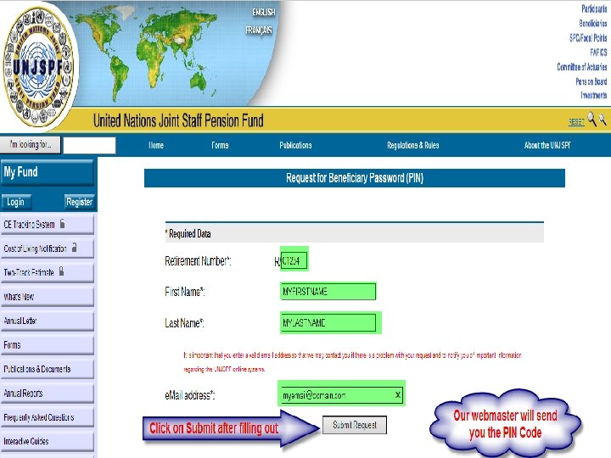Open the Participants link
611x458 pixels.
pyautogui.click(x=594, y=8)
